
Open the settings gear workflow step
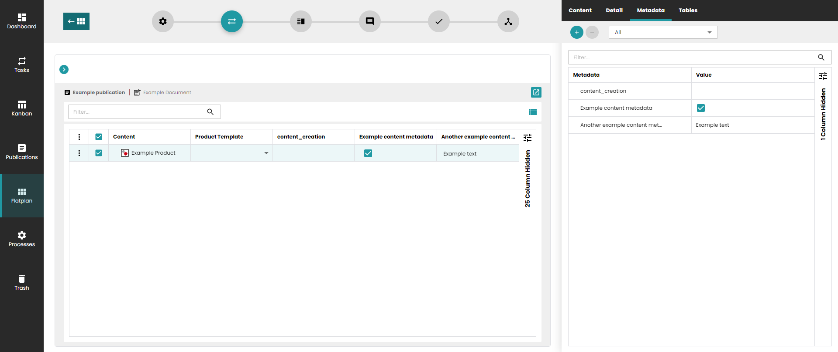pos(163,21)
